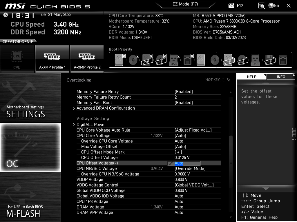Edit Global VDDG IOD Voltage value
This screenshot has height=222, width=297.
click(179, 196)
